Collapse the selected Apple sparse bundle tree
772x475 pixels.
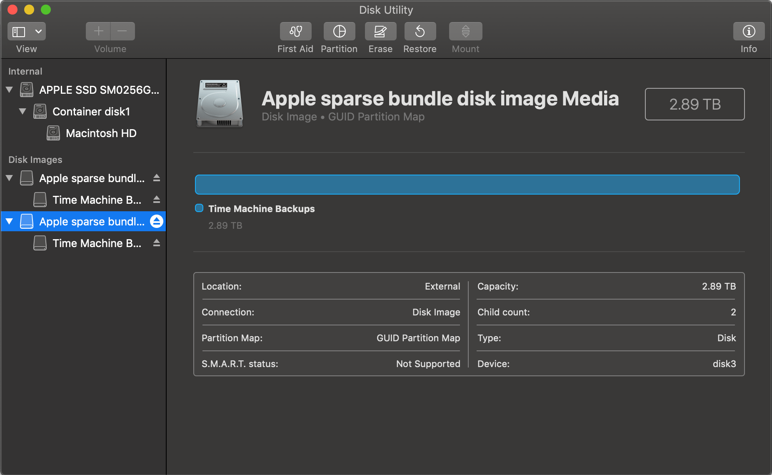pos(9,222)
